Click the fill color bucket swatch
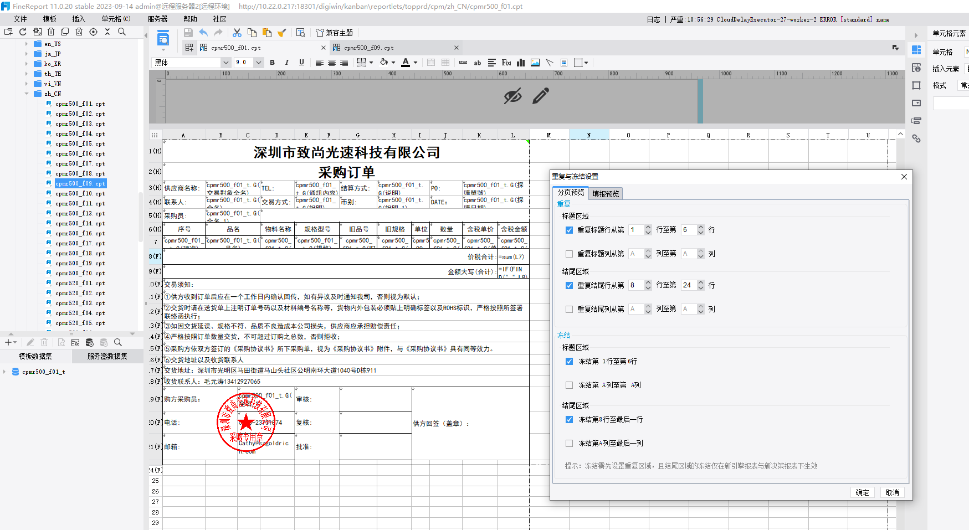This screenshot has width=969, height=530. click(x=384, y=63)
